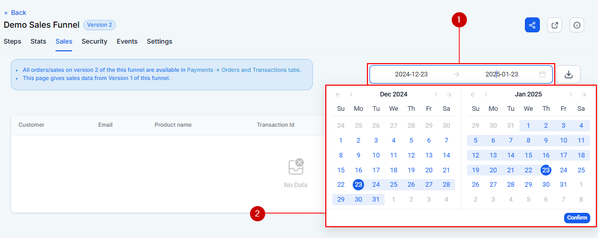The image size is (598, 238).
Task: Click the Email column header
Action: 105,125
